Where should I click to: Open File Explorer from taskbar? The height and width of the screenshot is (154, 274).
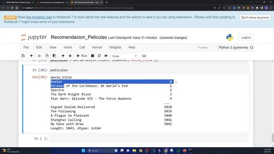[134, 151]
